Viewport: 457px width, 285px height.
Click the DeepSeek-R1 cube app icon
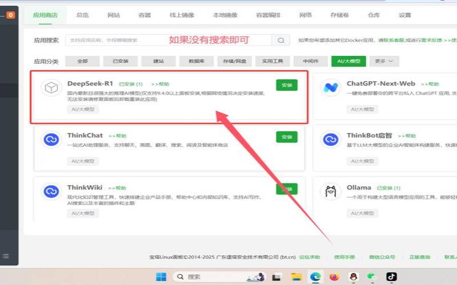51,88
